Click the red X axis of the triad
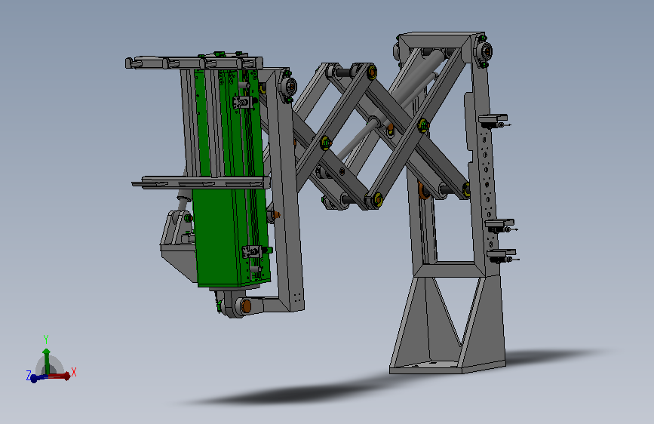 pyautogui.click(x=60, y=376)
